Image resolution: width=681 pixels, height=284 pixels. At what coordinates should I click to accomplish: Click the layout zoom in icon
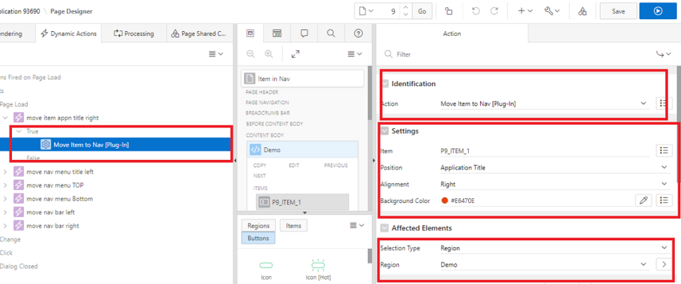coord(269,54)
